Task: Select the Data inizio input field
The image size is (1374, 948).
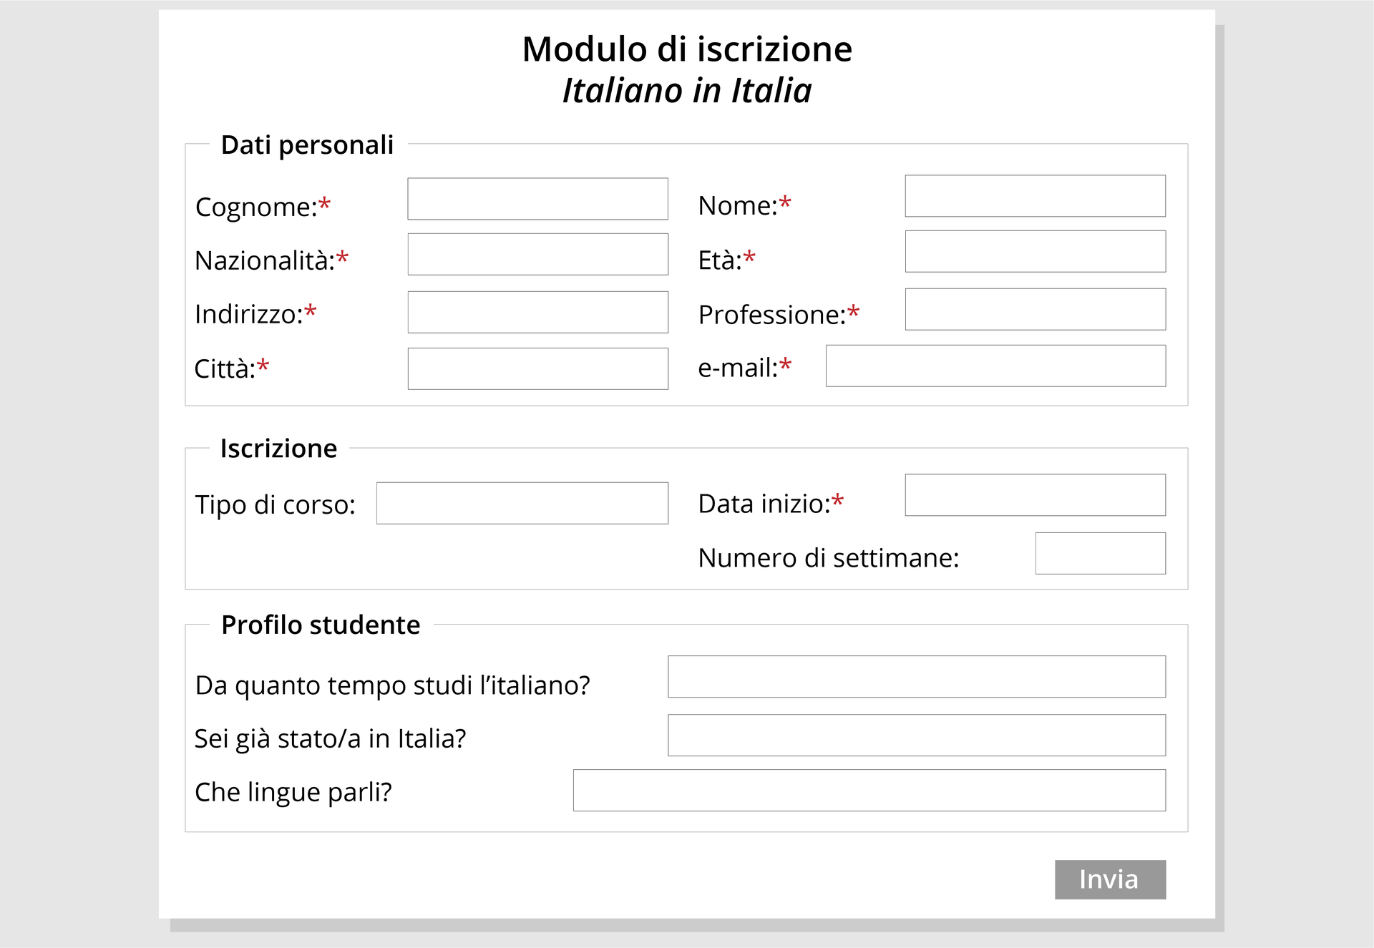Action: click(x=1035, y=495)
